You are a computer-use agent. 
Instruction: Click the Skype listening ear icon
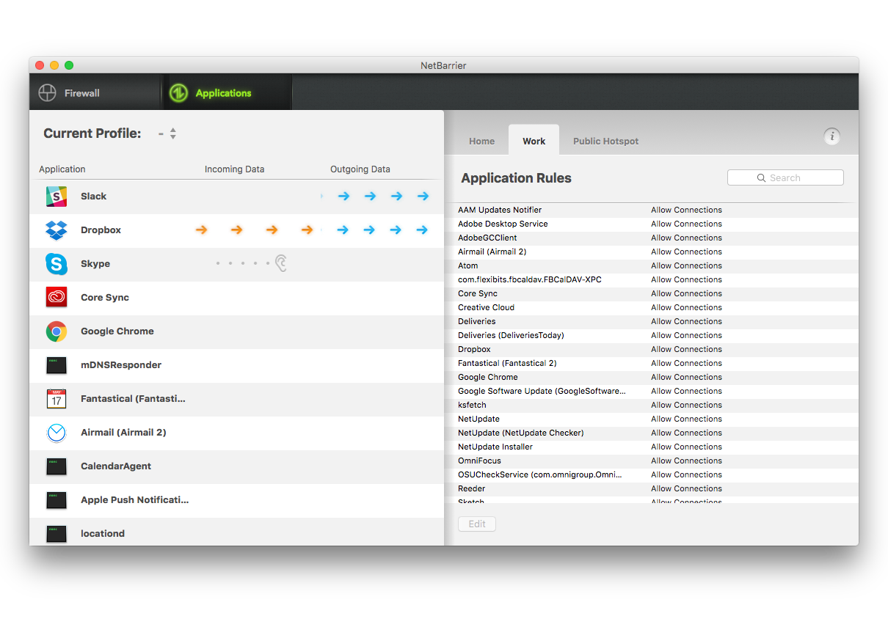click(x=280, y=263)
